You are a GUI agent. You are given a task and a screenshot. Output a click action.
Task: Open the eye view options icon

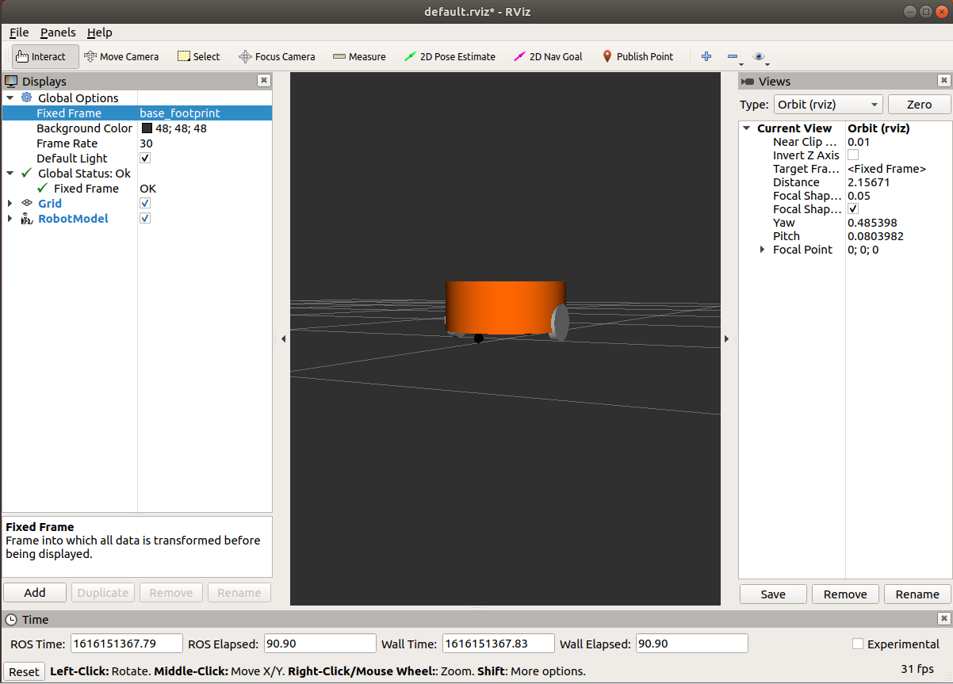click(x=759, y=56)
